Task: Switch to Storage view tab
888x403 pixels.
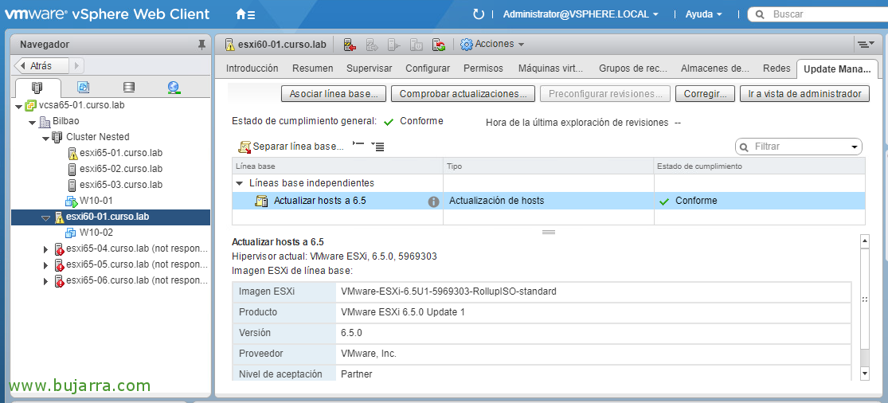Action: pos(128,87)
